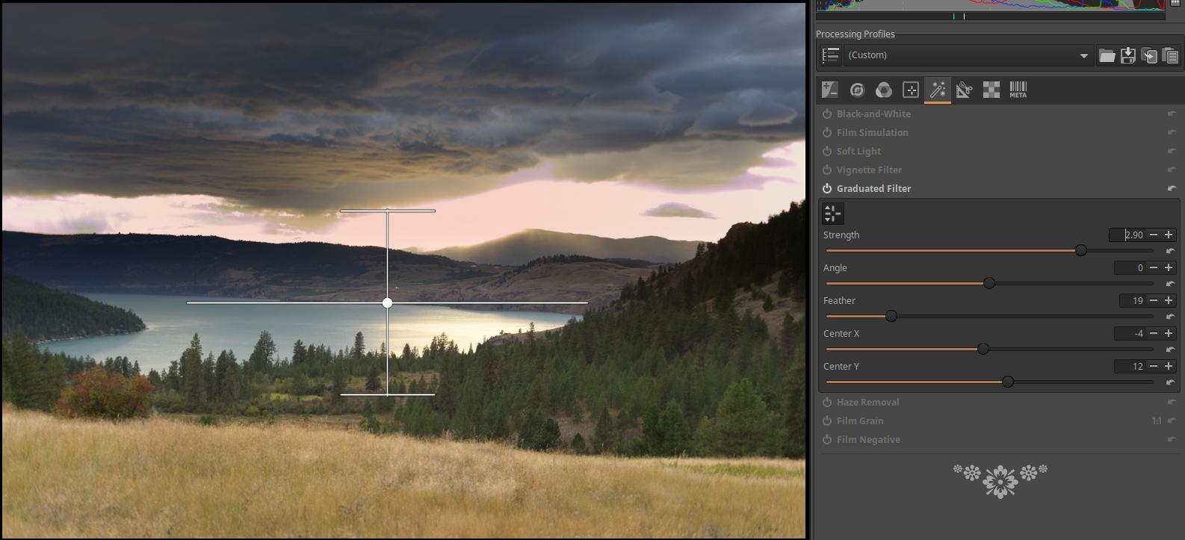Click the load processing profile folder icon
Image resolution: width=1185 pixels, height=540 pixels.
1107,55
